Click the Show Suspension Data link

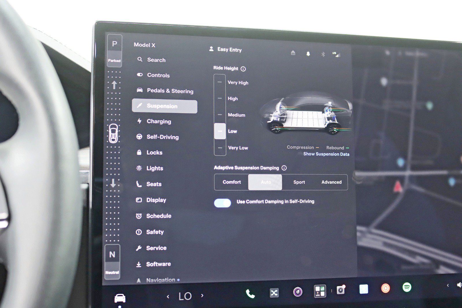coord(326,154)
